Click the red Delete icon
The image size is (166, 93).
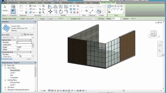78,12
